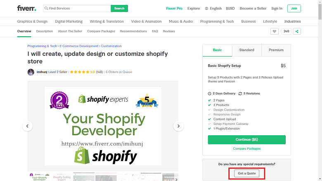Click '6 Orders in Queue' text
This screenshot has width=322, height=181.
(119, 72)
